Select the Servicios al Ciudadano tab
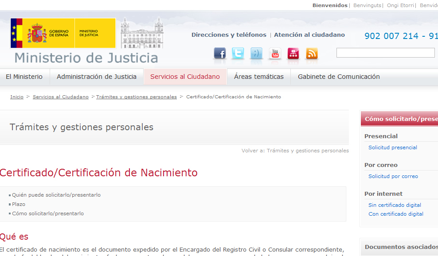The width and height of the screenshot is (438, 256). [185, 77]
